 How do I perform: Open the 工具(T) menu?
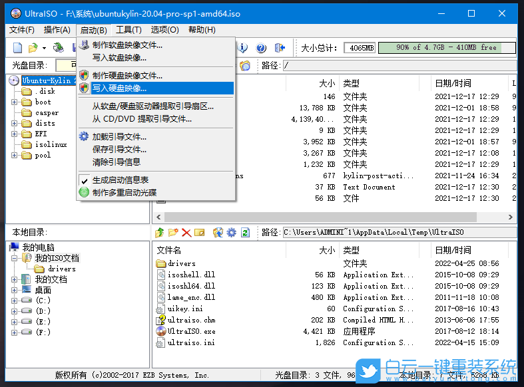[x=129, y=30]
